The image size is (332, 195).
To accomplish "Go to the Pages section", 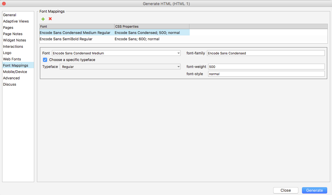I will tap(8, 28).
